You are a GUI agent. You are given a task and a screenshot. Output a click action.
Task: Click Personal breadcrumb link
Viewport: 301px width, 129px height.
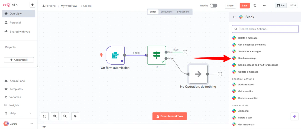pos(49,6)
